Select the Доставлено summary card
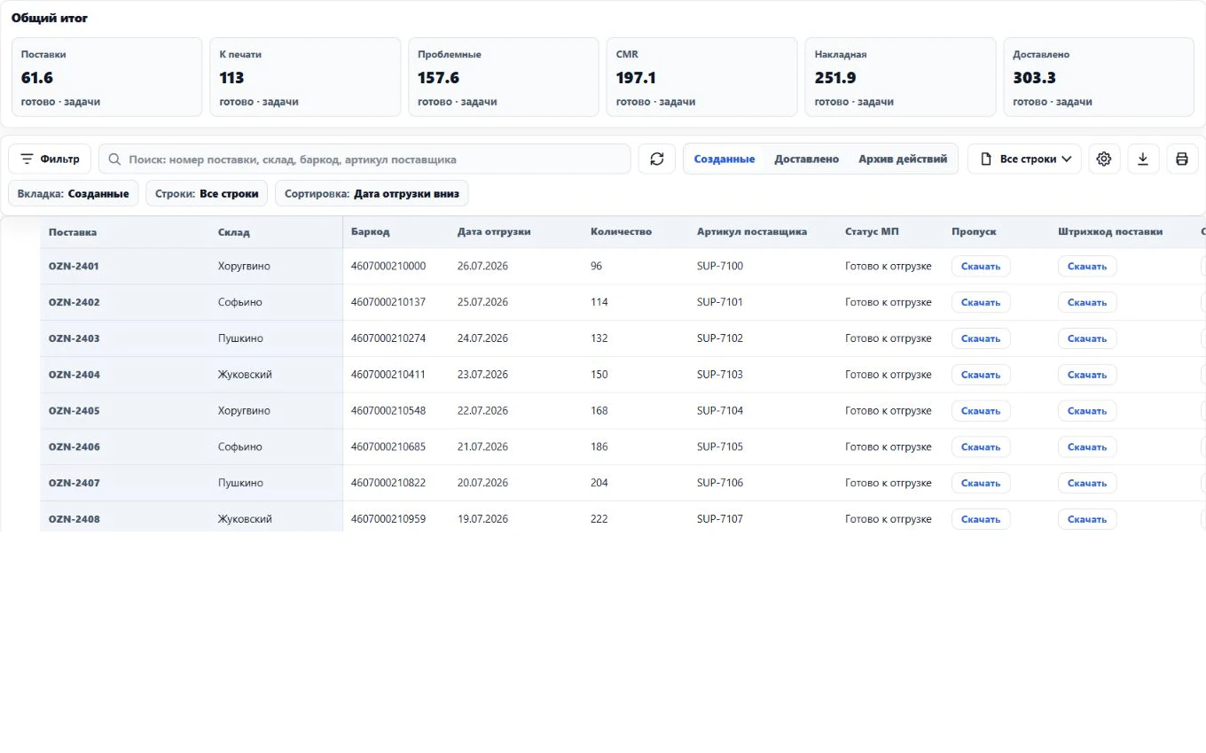This screenshot has height=753, width=1206. [x=1099, y=77]
